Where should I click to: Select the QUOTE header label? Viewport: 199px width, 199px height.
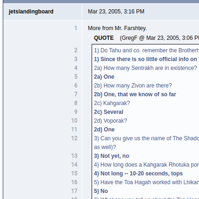pos(104,38)
